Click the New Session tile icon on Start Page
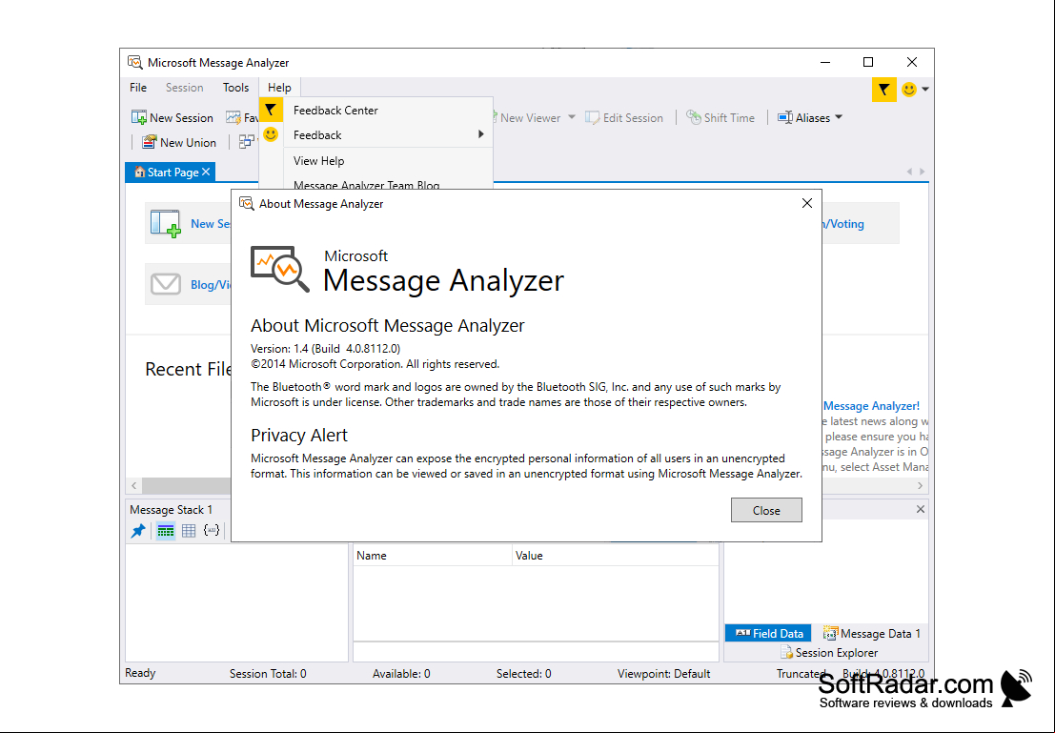 tap(165, 223)
